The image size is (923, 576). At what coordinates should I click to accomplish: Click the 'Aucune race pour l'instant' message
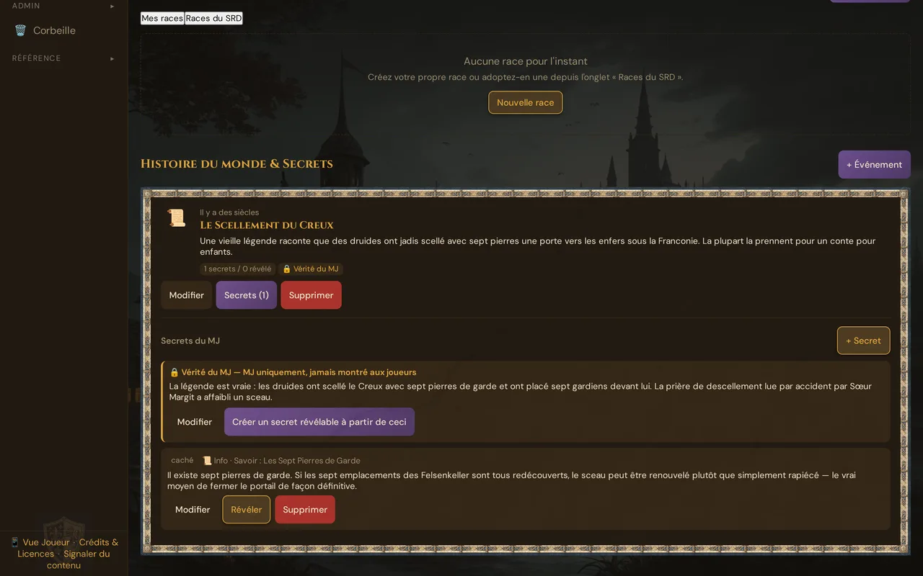(x=526, y=61)
